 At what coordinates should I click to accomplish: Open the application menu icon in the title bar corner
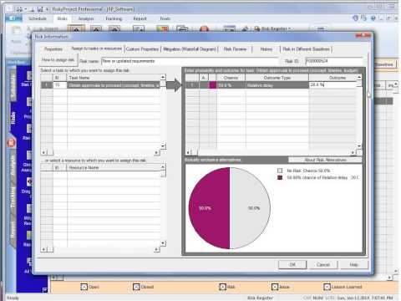(x=9, y=9)
